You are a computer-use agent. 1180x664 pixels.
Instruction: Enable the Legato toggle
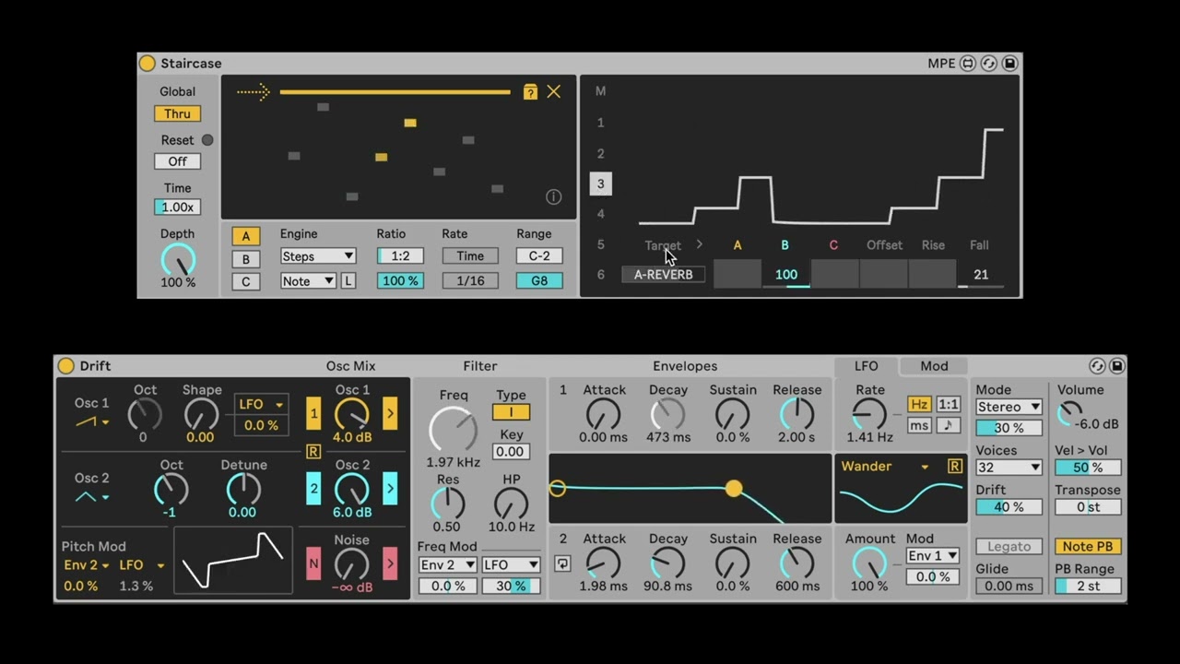tap(1009, 547)
